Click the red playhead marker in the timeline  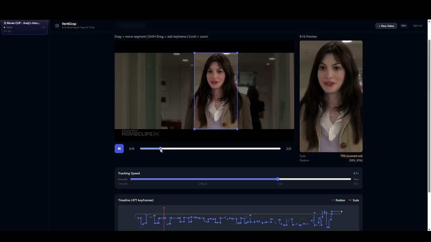164,218
